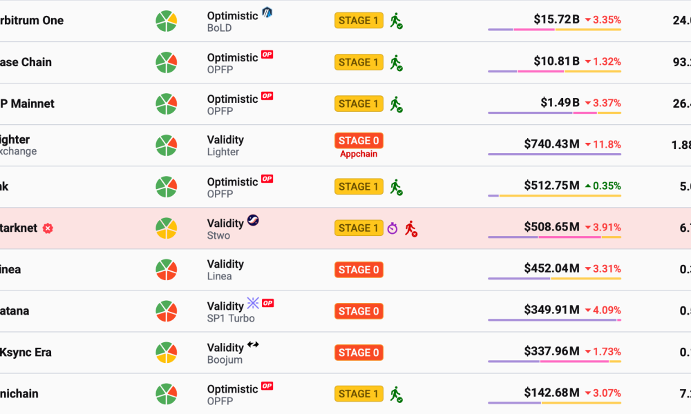
Task: Click the Stwo icon on Starknet's Validity entry
Action: 254,219
